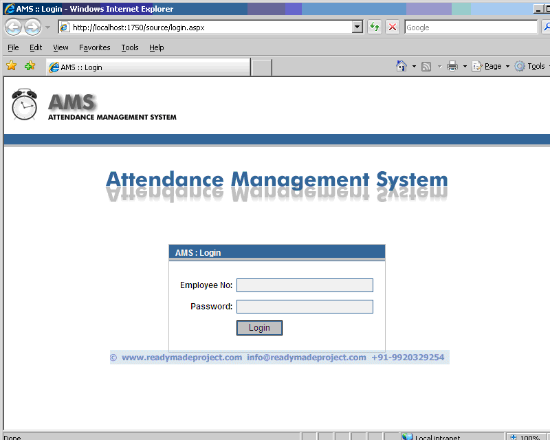Open the Favorites menu
This screenshot has height=440, width=550.
point(95,47)
